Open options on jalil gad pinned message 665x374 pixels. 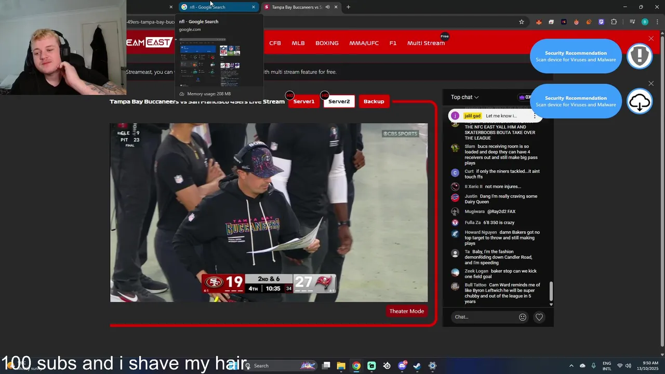535,116
